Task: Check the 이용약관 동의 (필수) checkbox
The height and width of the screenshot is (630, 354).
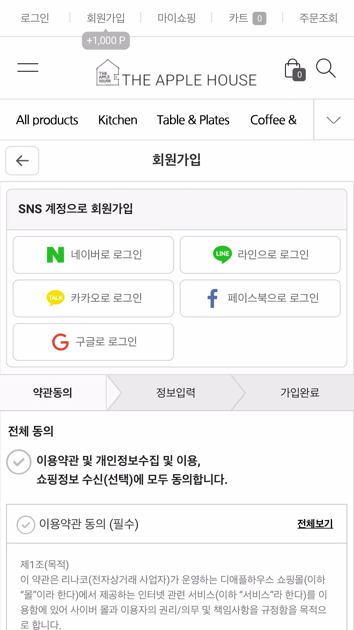Action: point(26,524)
